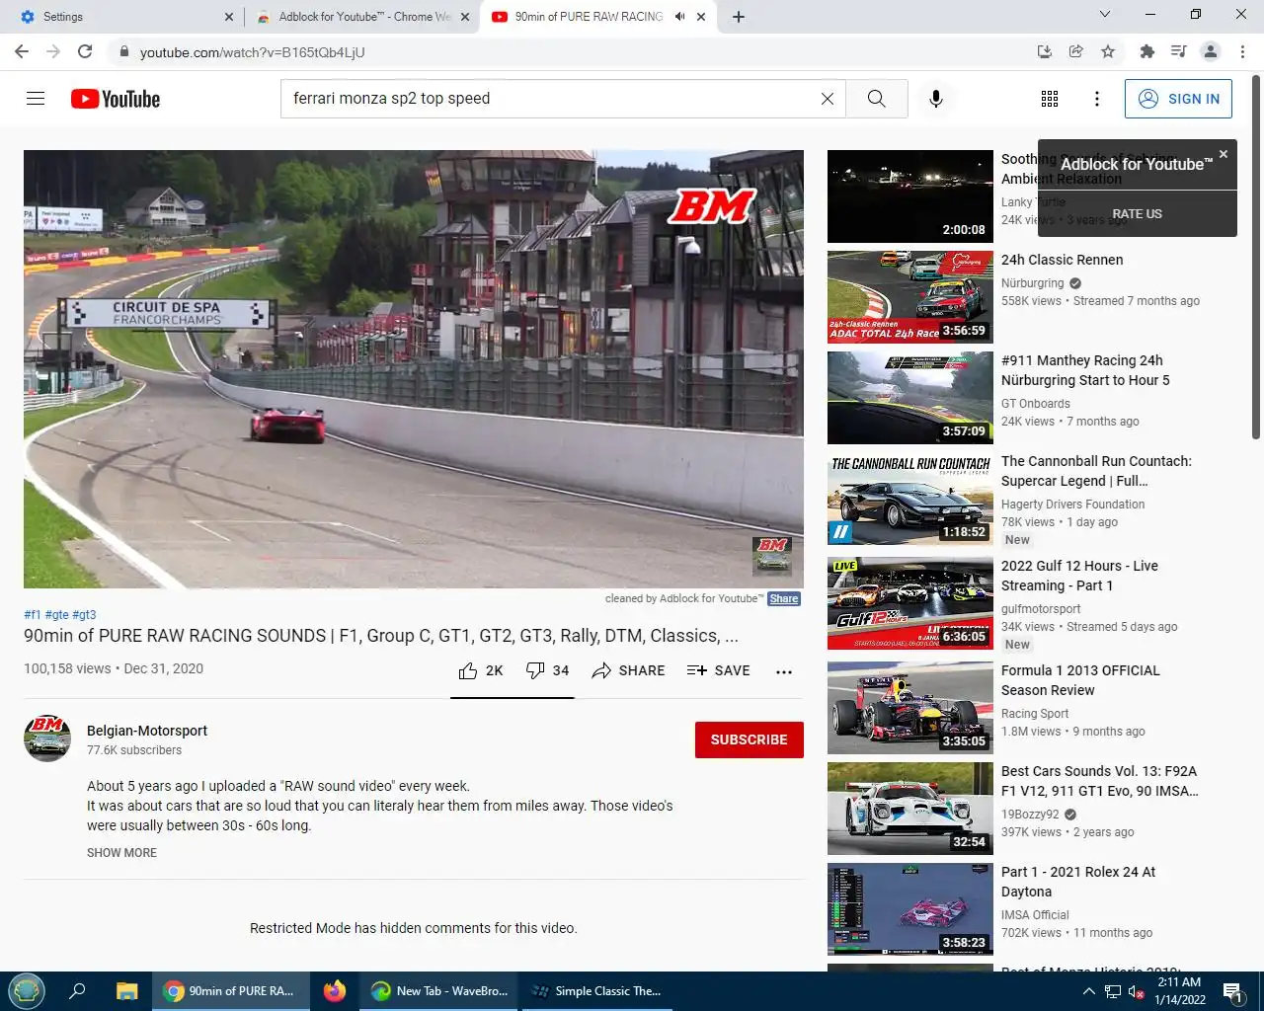Reload the current page

click(x=85, y=51)
